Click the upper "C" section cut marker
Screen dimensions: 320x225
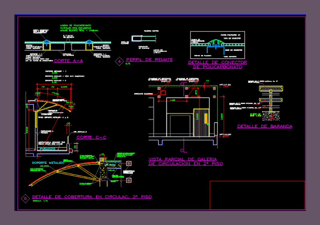click(182, 84)
